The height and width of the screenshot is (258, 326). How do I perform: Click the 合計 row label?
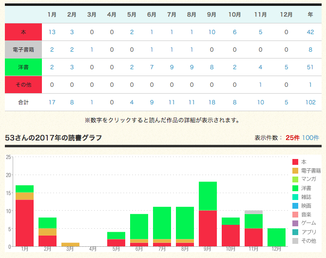(23, 102)
